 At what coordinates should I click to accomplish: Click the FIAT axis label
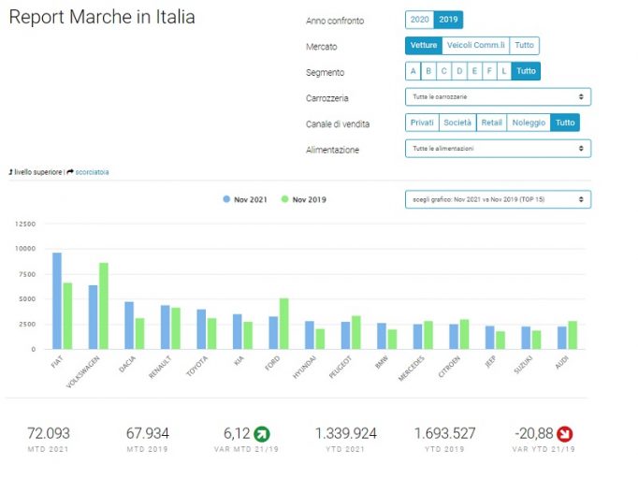pos(57,361)
